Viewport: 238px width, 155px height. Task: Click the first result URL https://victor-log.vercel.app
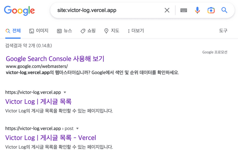click(x=33, y=93)
